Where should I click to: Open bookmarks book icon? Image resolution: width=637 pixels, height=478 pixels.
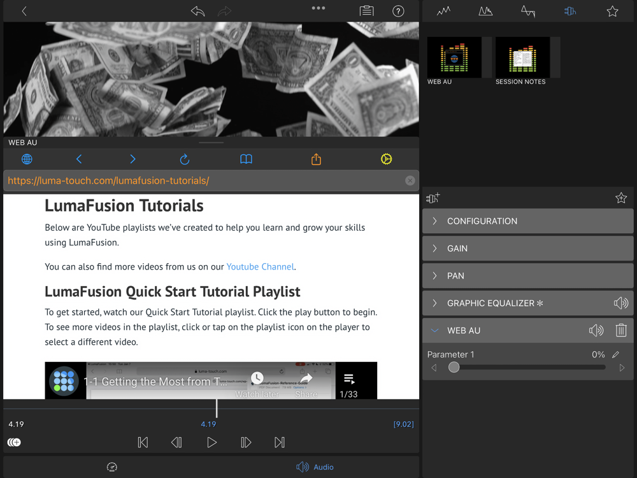246,159
